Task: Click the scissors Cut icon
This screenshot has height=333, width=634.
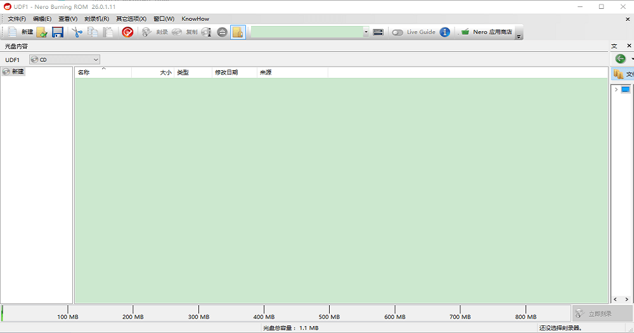Action: [77, 32]
